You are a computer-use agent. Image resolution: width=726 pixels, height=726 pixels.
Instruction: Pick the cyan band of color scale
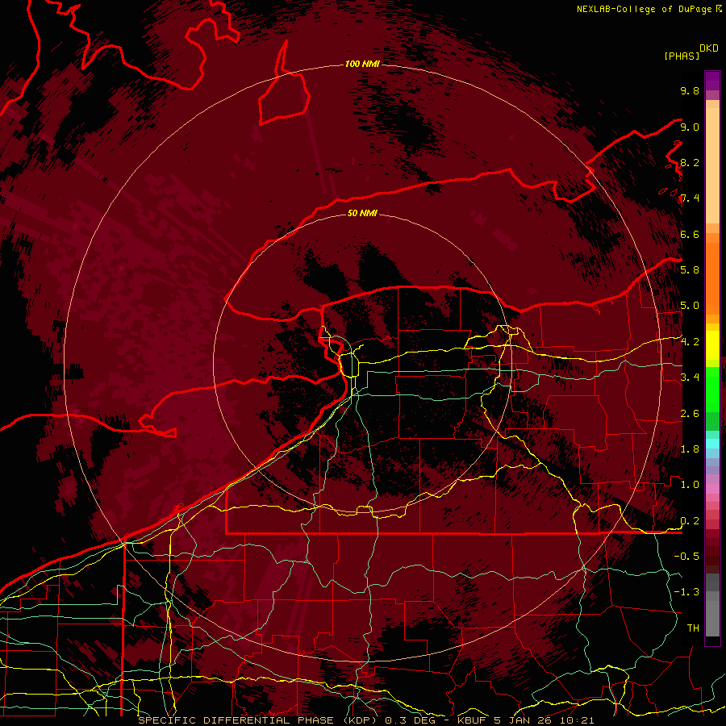tap(712, 444)
